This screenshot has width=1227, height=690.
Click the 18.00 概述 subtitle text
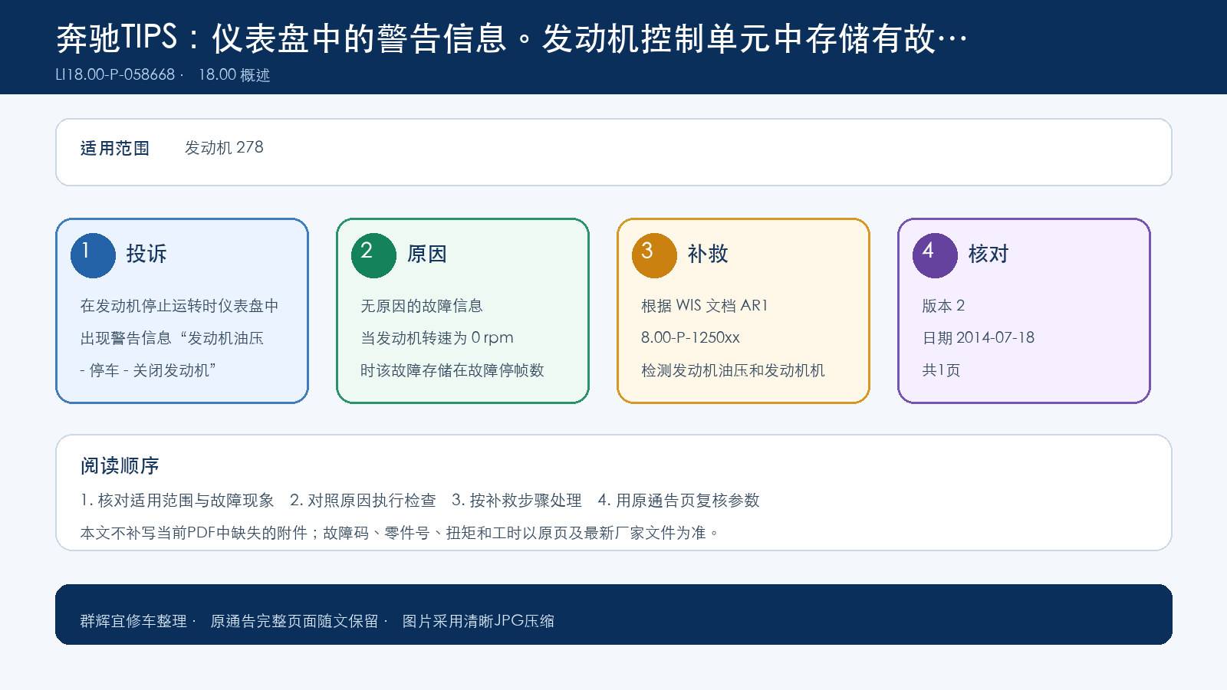(234, 74)
